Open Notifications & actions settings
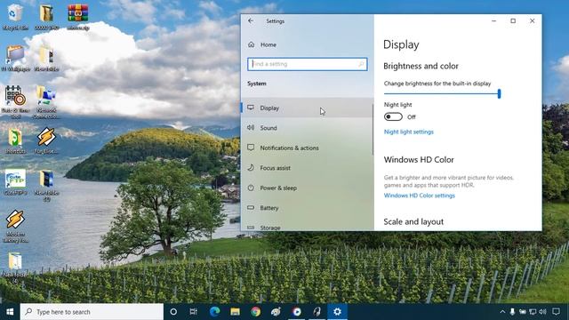The image size is (569, 320). pyautogui.click(x=307, y=148)
